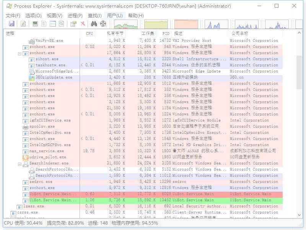The height and width of the screenshot is (230, 306).
Task: Collapse the SearchIndexer.exe tree node
Action: (x=20, y=164)
